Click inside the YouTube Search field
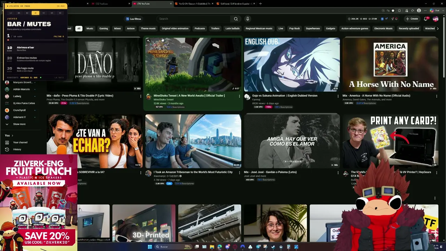446x251 pixels. (x=193, y=19)
